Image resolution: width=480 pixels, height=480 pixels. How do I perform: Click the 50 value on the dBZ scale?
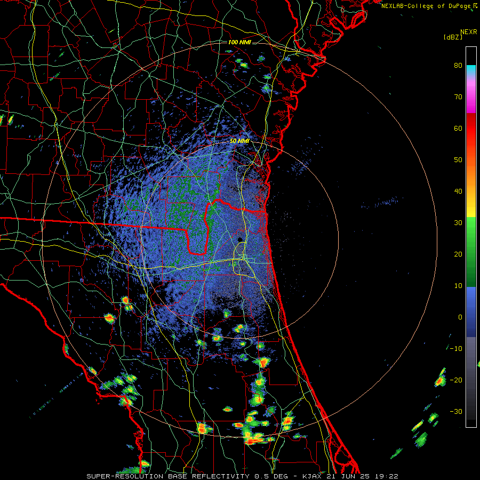458,160
